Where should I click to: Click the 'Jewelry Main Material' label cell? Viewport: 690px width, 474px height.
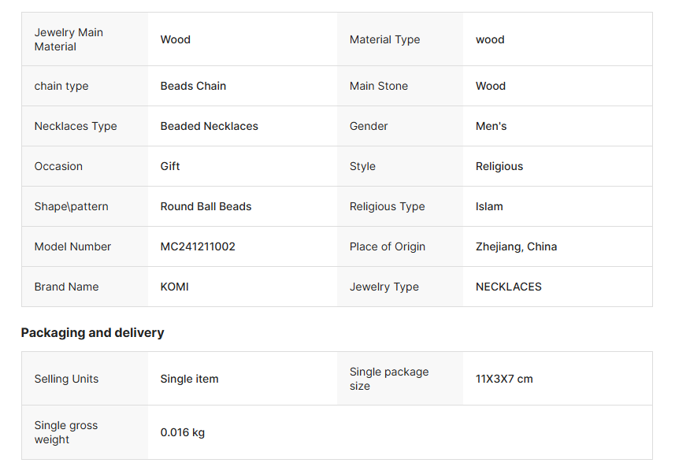click(x=69, y=39)
